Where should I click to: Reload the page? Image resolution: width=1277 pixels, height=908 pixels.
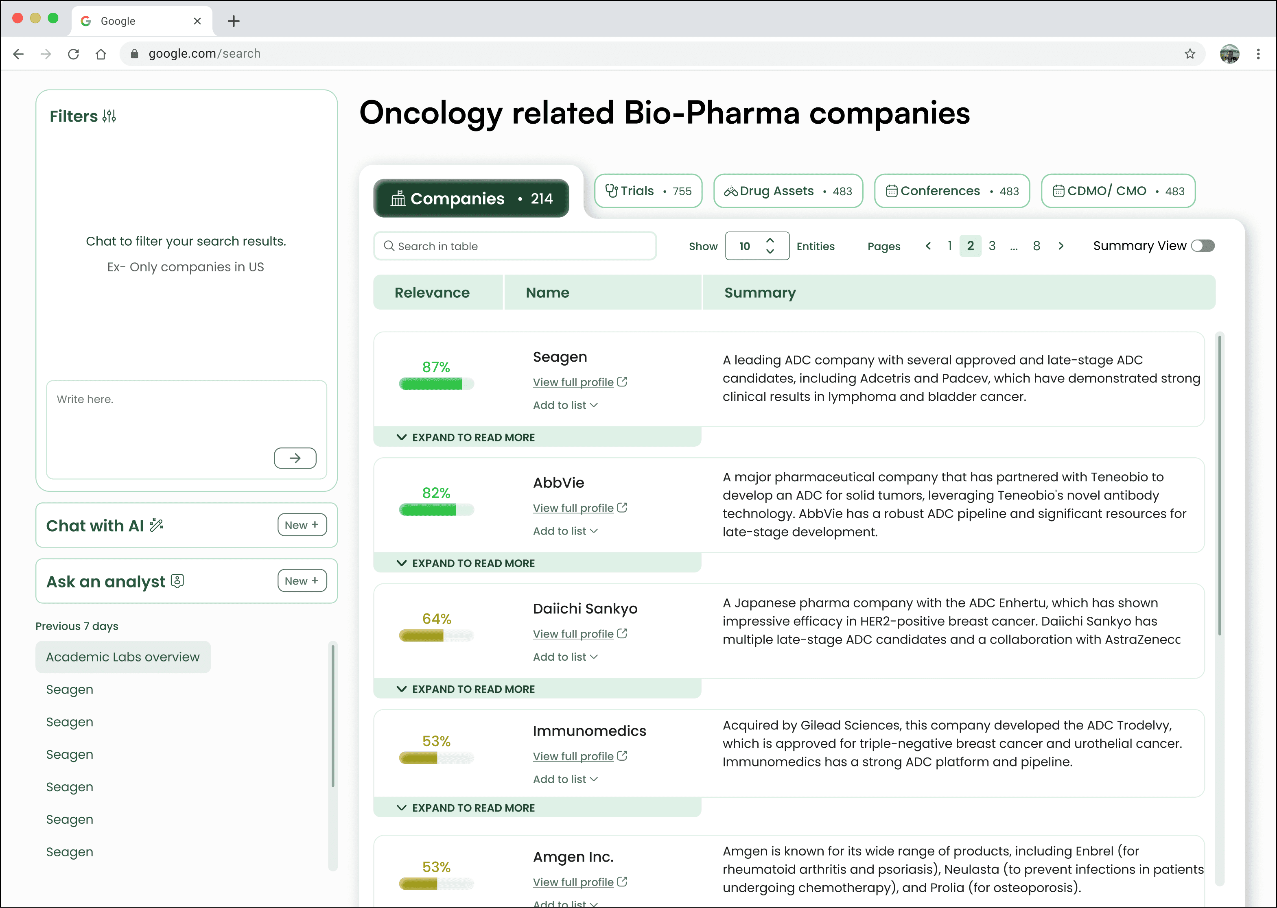[73, 54]
